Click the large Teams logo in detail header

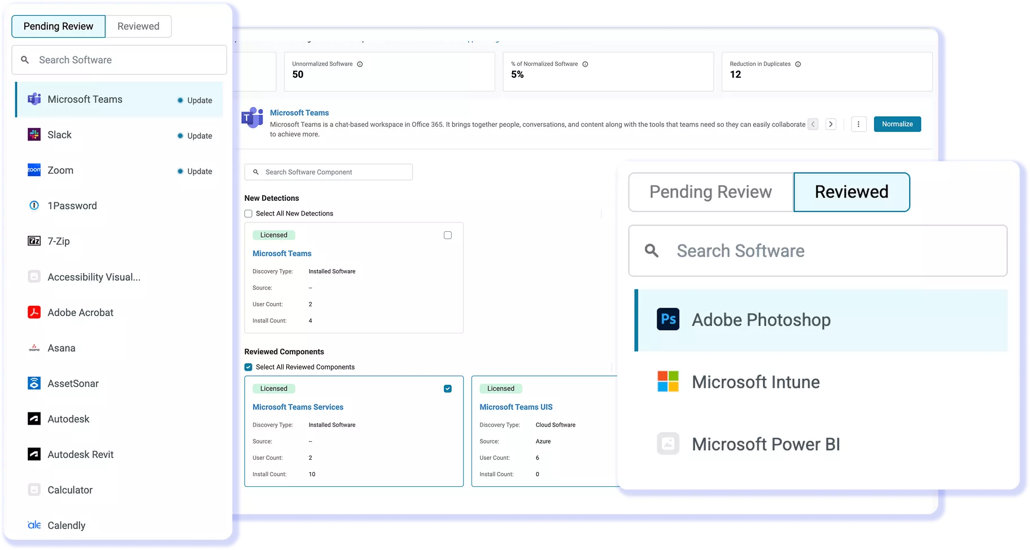pos(252,117)
